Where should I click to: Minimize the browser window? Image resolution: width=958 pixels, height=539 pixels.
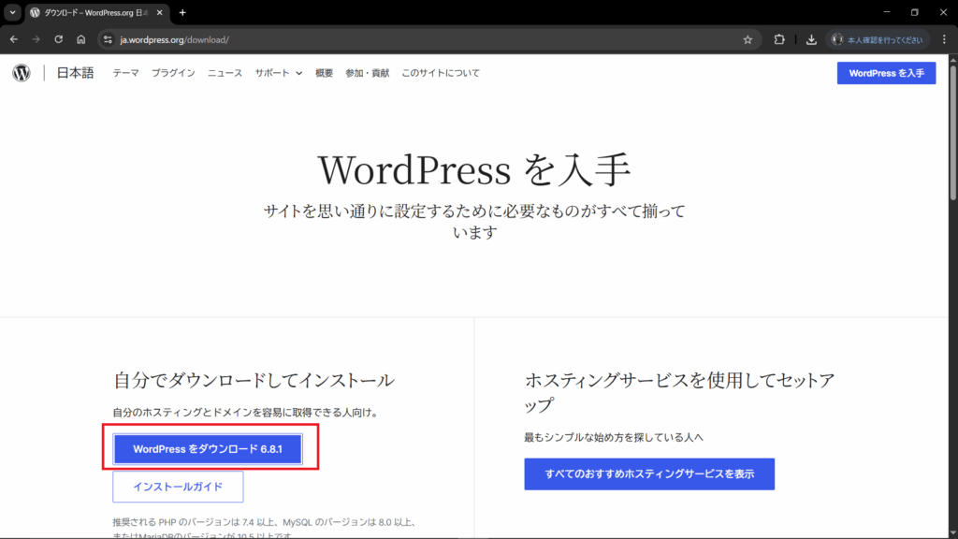[887, 12]
